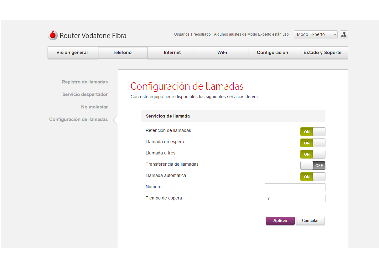The image size is (379, 262).
Task: Click the Vodafone logo
Action: [53, 35]
